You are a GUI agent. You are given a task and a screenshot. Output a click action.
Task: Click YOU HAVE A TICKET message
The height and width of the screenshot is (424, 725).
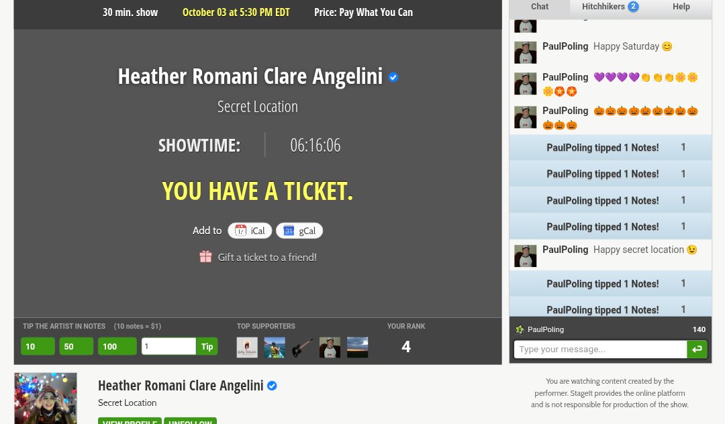(x=258, y=191)
